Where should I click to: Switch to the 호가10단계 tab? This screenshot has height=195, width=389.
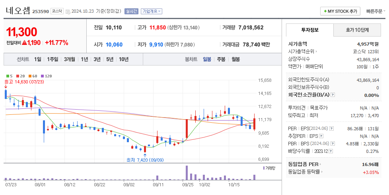[357, 30]
